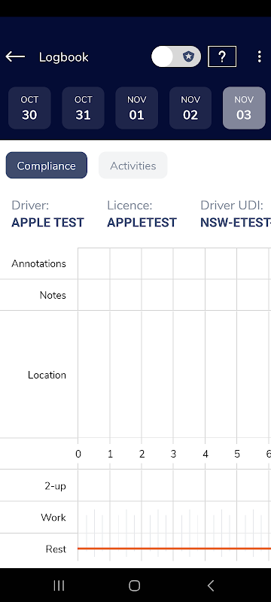Viewport: 271px width, 602px height.
Task: Select the OCT 30 date
Action: (x=29, y=108)
